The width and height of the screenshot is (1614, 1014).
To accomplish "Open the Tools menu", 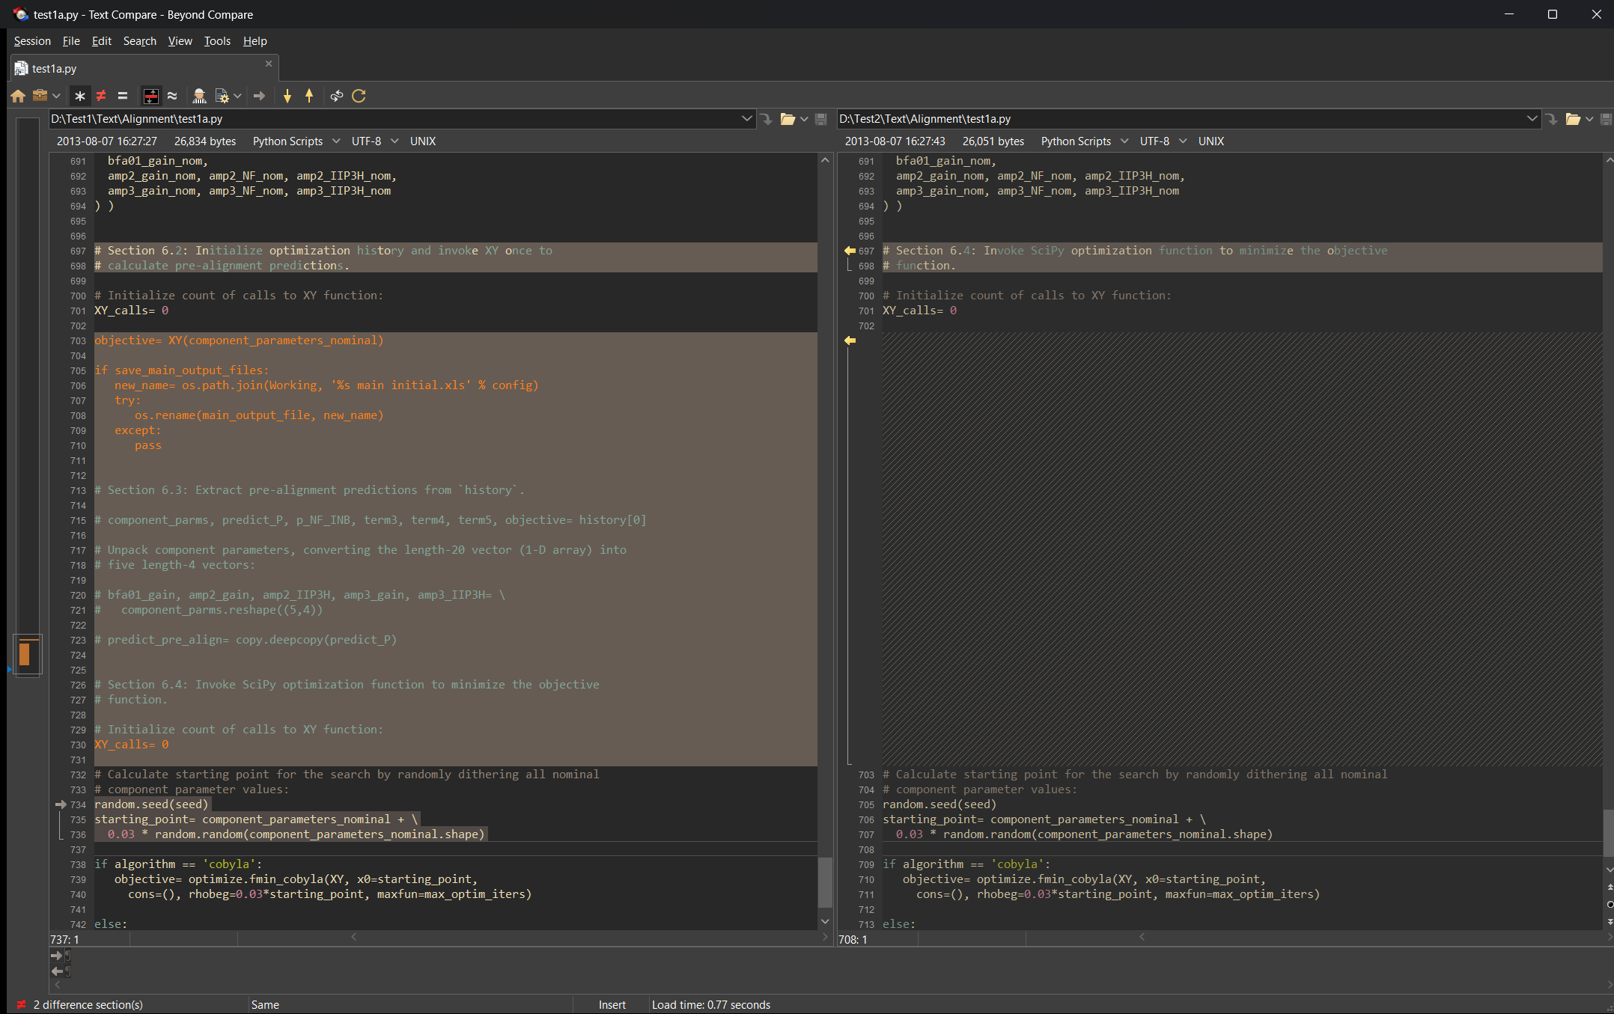I will tap(217, 41).
